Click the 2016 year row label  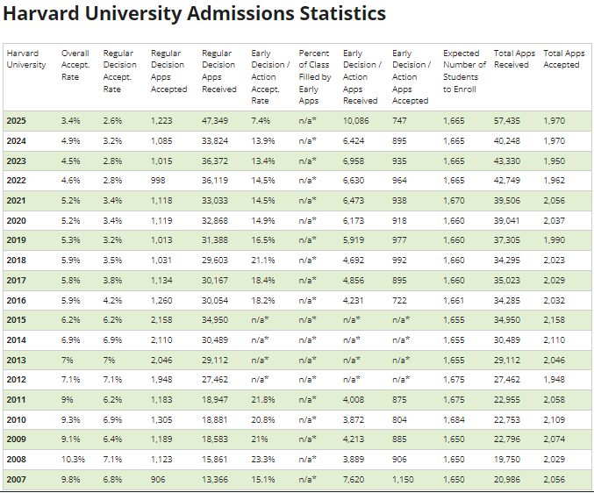(x=17, y=300)
